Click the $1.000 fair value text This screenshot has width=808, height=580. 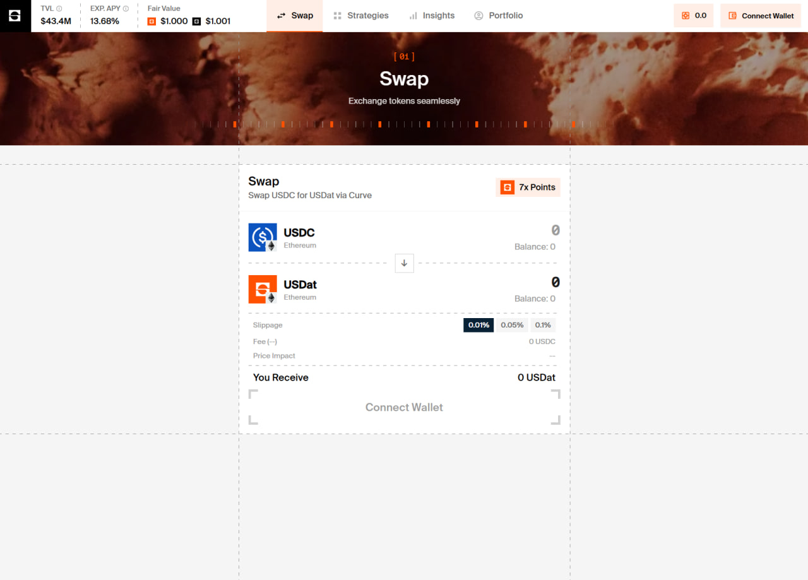(174, 21)
